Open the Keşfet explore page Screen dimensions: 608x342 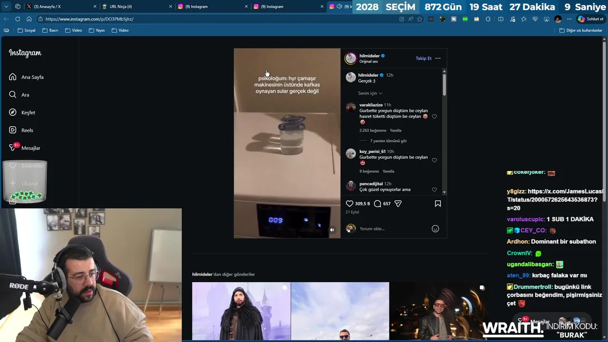(x=22, y=113)
